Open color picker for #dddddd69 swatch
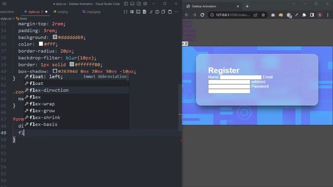Image resolution: width=333 pixels, height=187 pixels. click(x=55, y=37)
